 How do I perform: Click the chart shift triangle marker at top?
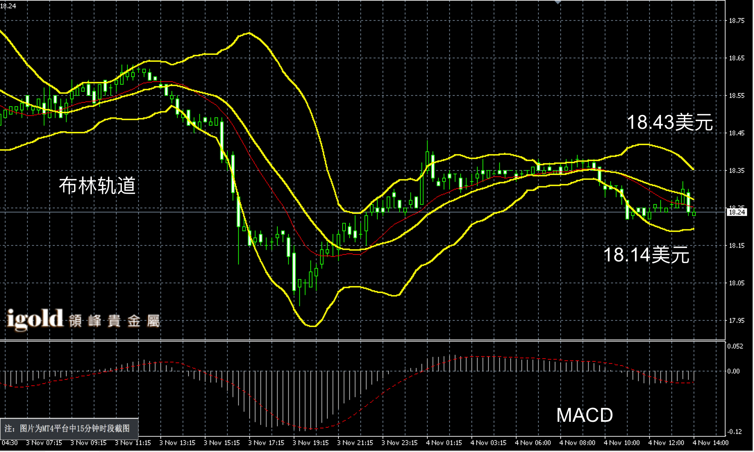click(558, 2)
